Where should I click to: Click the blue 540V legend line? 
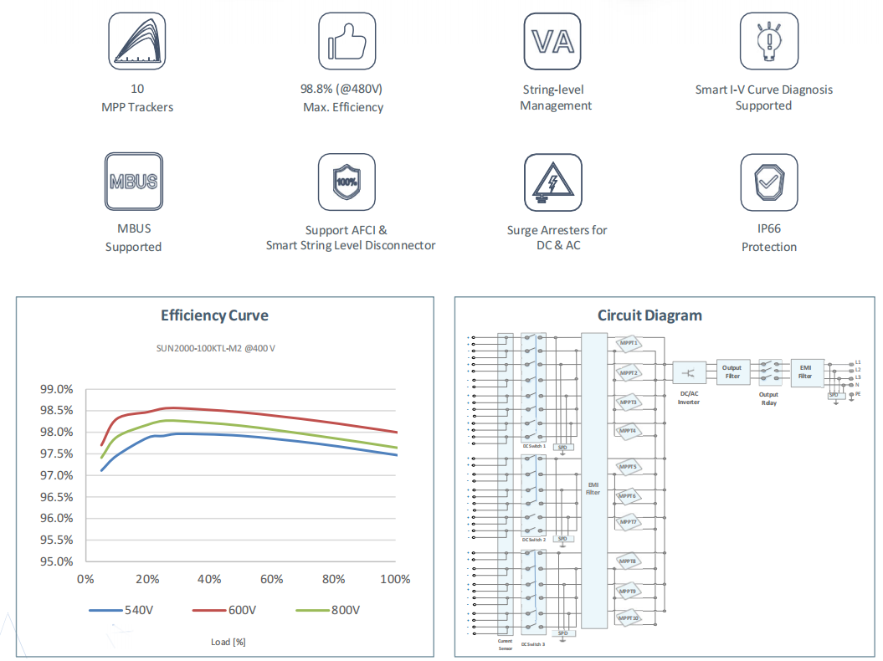coord(105,610)
